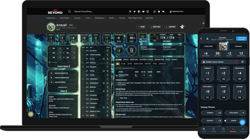The width and height of the screenshot is (250, 139).
Task: Open Senses settings gear
Action: (x=67, y=91)
